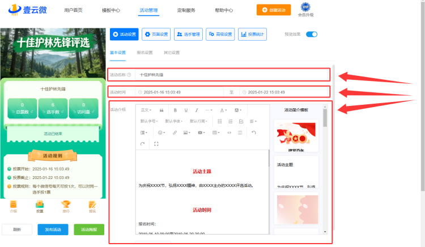Click the template panel scrollbar
This screenshot has height=247, width=425.
(x=325, y=118)
